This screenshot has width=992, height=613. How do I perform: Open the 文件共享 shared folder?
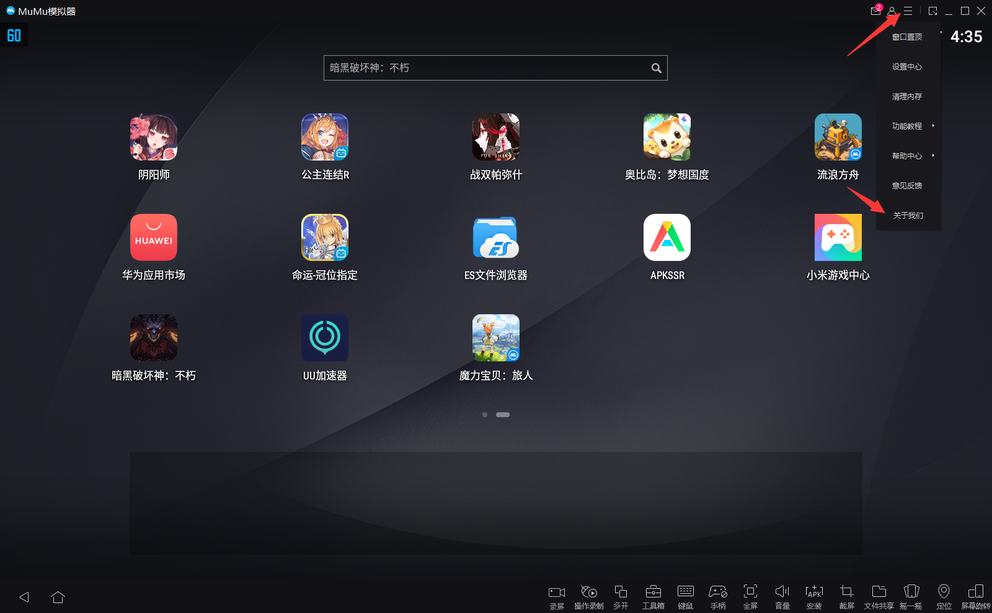(x=879, y=597)
